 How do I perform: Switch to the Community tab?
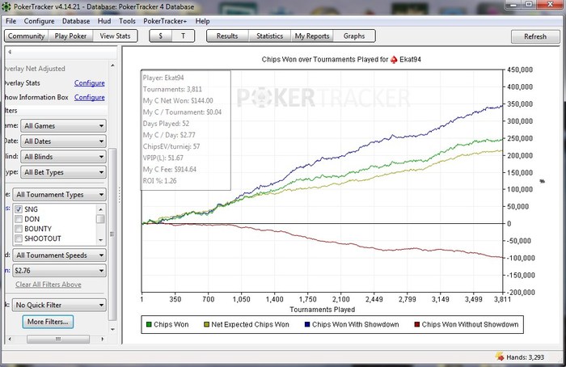(x=27, y=36)
